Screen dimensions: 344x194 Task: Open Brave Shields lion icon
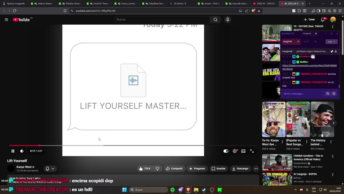[253, 11]
